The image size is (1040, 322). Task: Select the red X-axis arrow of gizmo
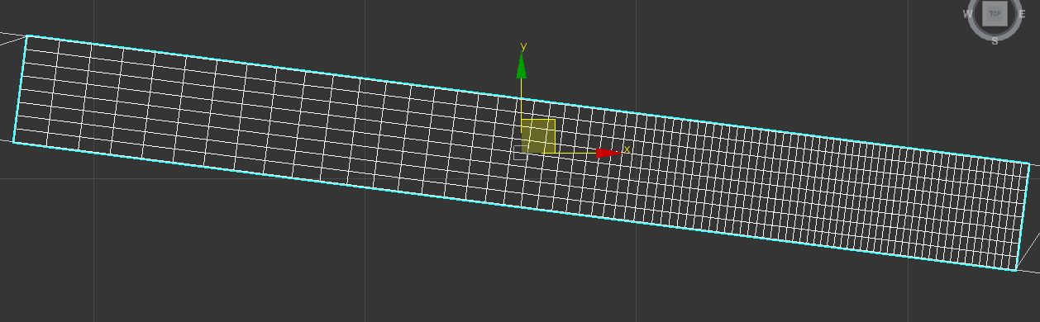pyautogui.click(x=608, y=153)
